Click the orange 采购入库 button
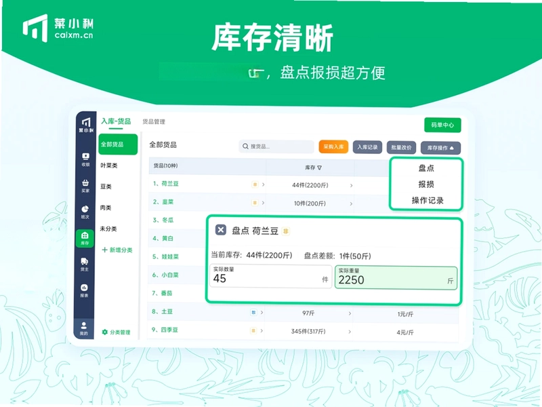Screen dimensions: 542x407 pos(333,147)
